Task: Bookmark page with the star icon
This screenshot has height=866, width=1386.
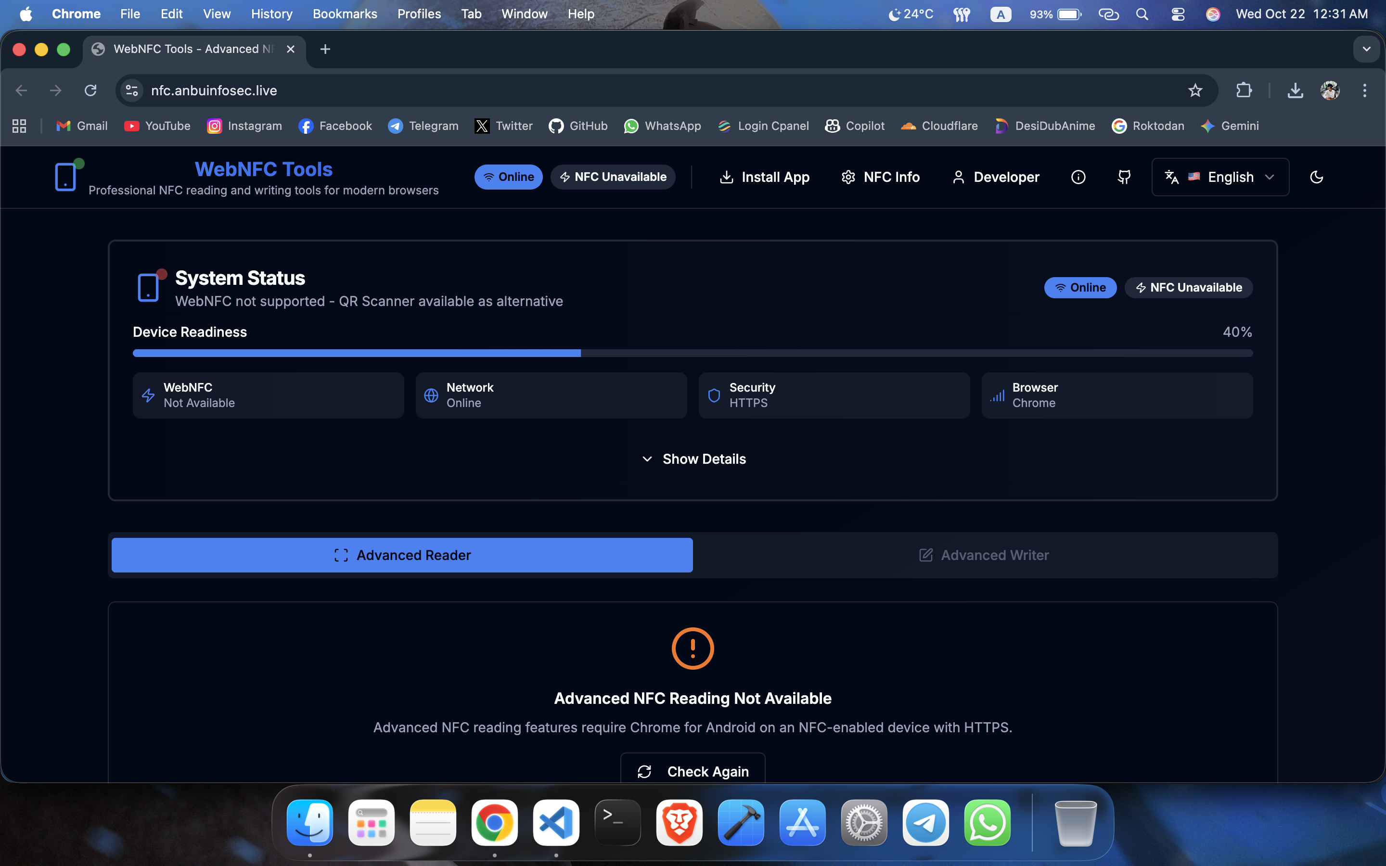Action: point(1195,90)
